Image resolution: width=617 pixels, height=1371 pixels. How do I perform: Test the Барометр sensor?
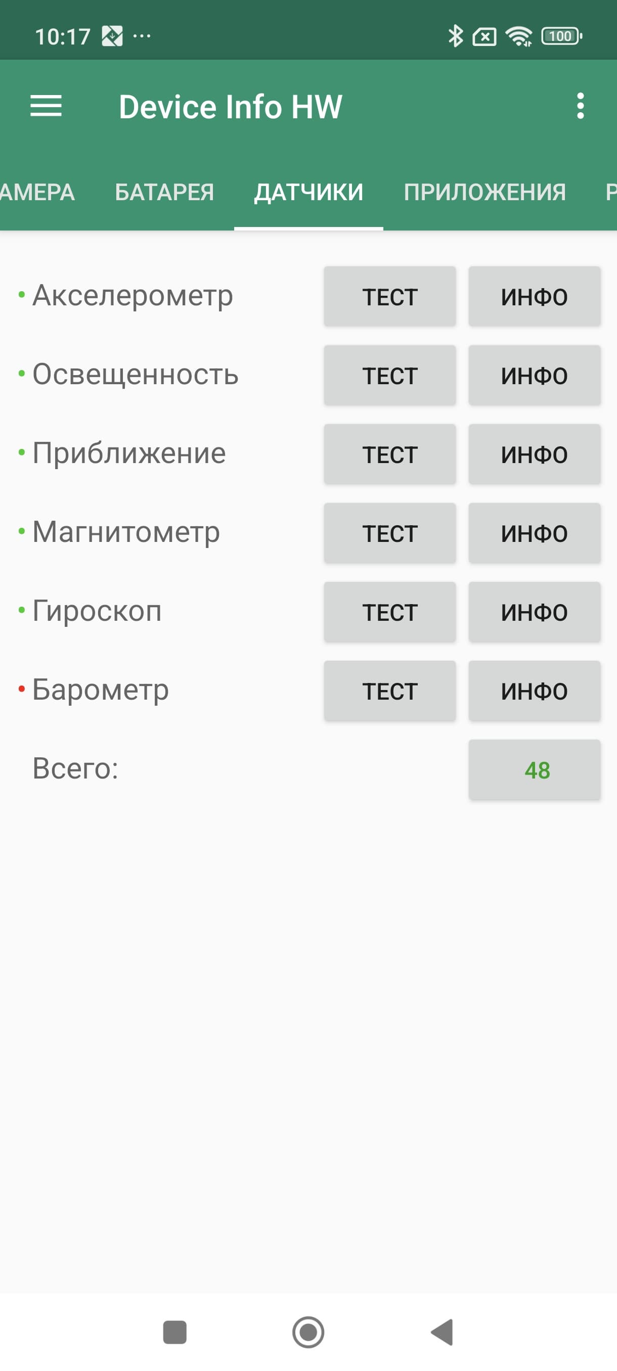390,690
